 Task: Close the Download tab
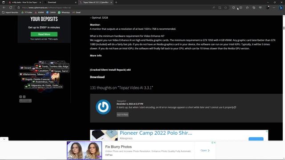(76, 2)
